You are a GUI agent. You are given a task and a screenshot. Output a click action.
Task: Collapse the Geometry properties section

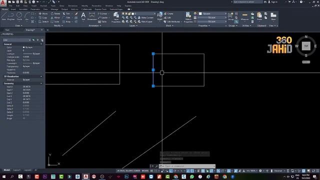click(x=41, y=83)
